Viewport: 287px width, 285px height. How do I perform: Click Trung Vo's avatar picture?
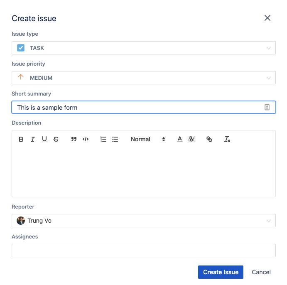pyautogui.click(x=21, y=221)
